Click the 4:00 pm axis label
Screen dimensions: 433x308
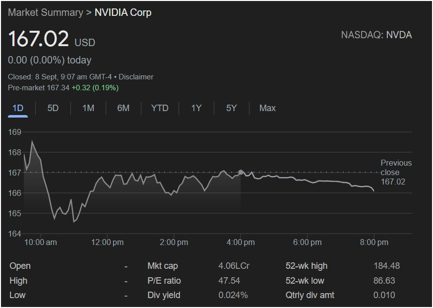241,243
